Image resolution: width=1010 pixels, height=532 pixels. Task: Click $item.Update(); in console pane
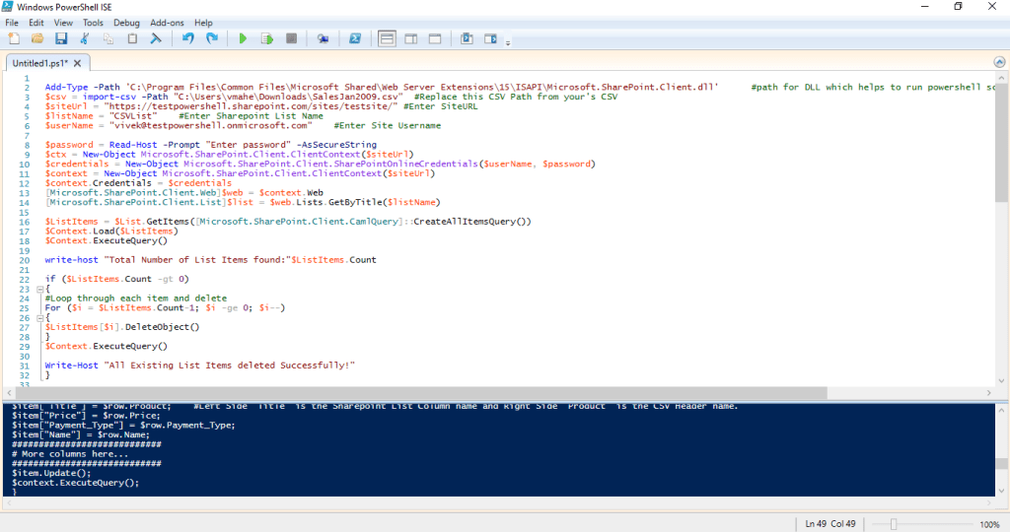click(51, 473)
